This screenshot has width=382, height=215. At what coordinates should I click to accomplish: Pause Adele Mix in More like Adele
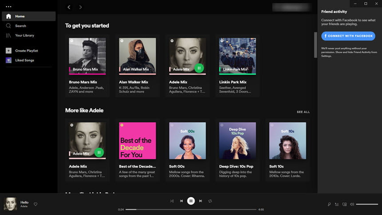(x=99, y=152)
